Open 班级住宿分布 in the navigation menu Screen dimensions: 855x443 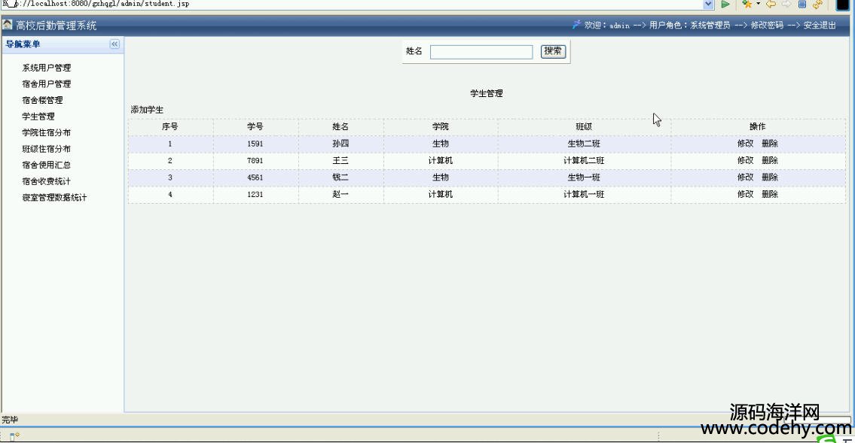click(x=47, y=149)
